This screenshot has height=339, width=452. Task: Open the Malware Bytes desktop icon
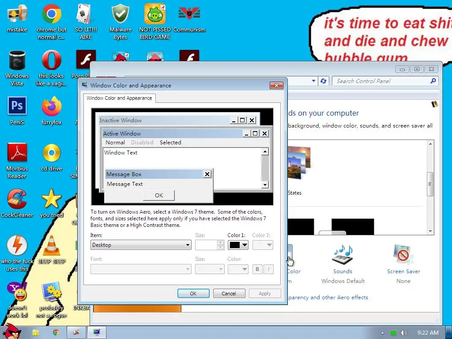(x=120, y=22)
